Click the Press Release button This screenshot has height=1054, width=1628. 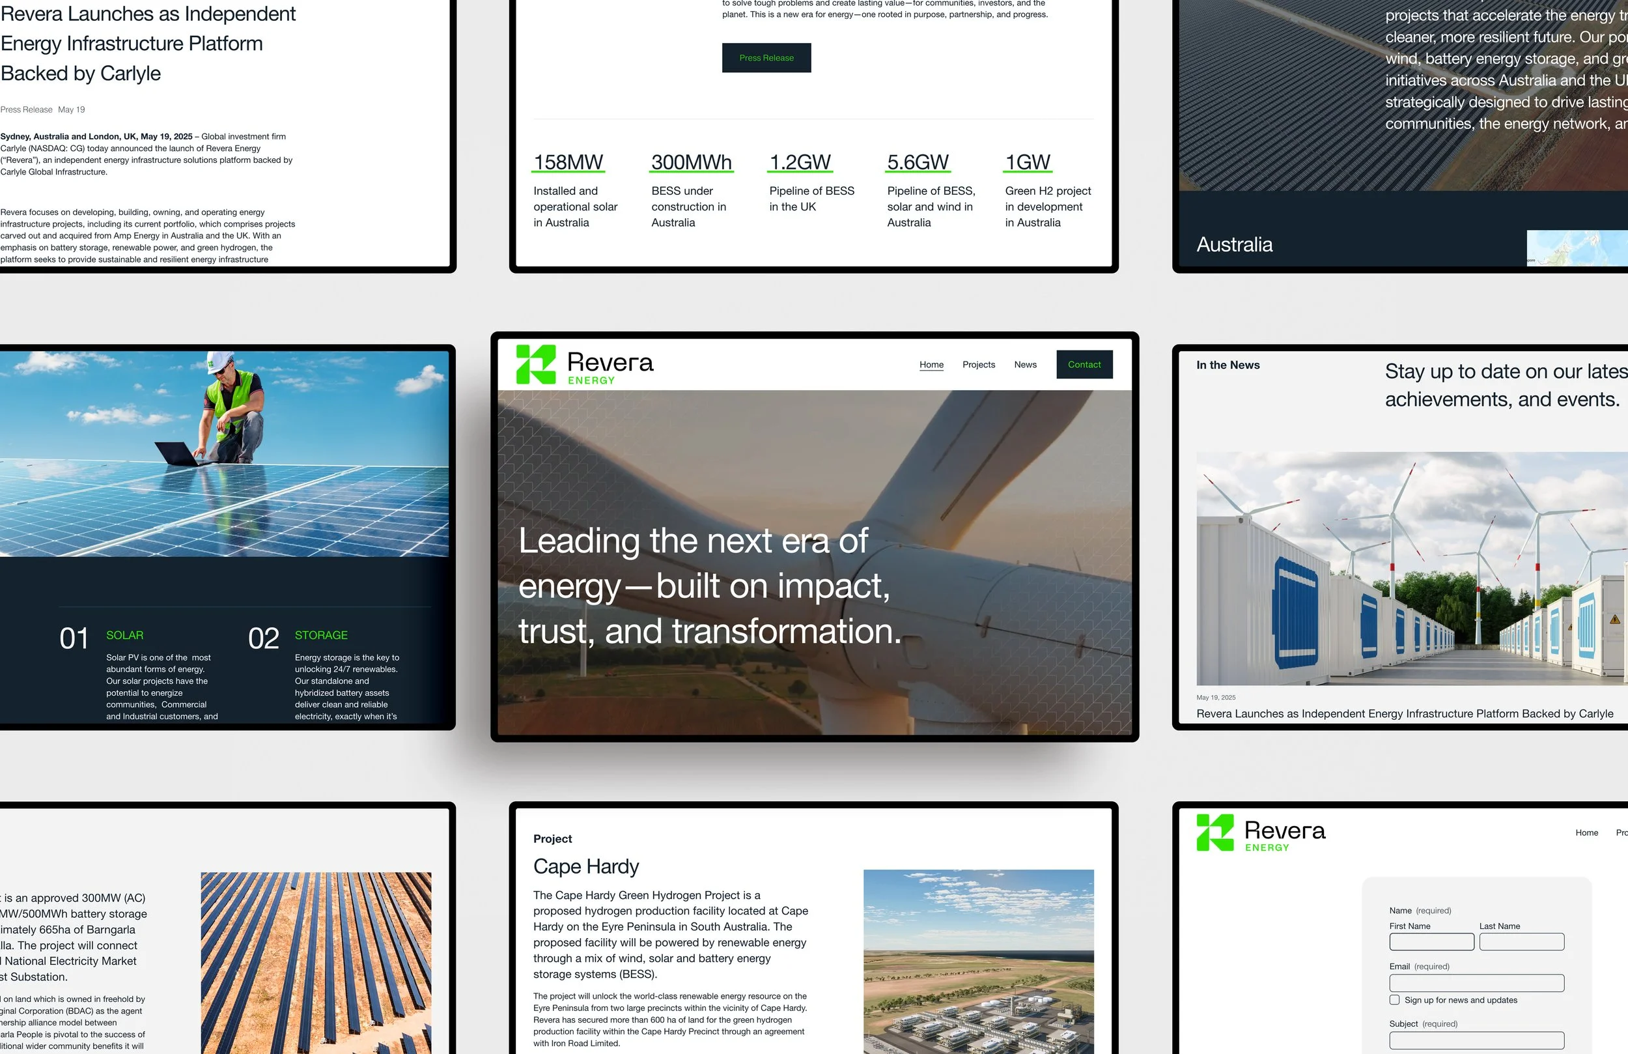(x=766, y=58)
